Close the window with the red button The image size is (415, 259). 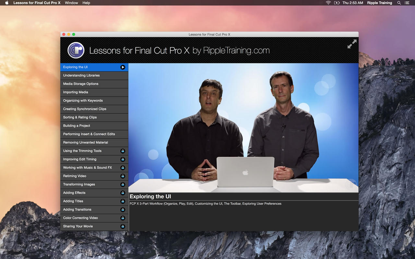pos(64,34)
